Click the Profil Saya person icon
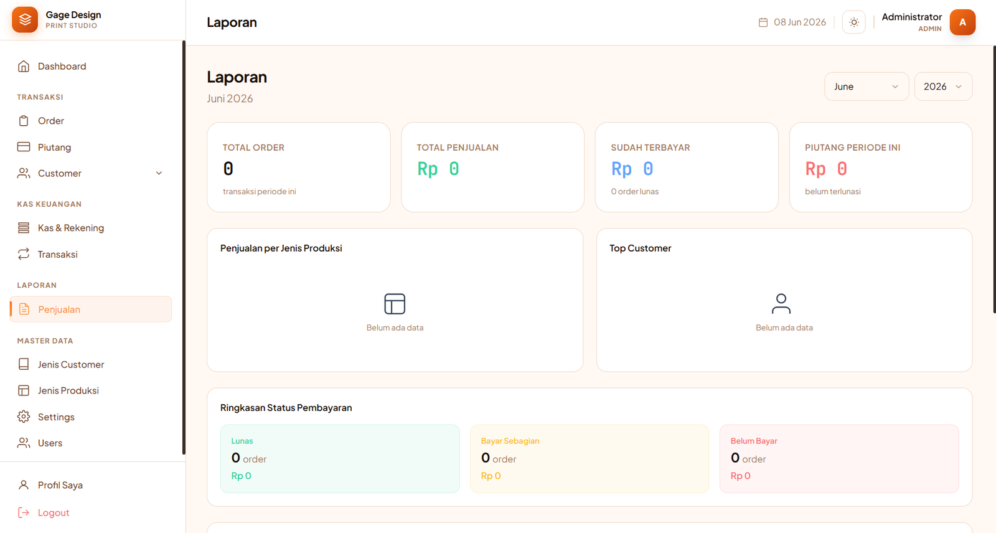This screenshot has height=533, width=996. point(24,485)
